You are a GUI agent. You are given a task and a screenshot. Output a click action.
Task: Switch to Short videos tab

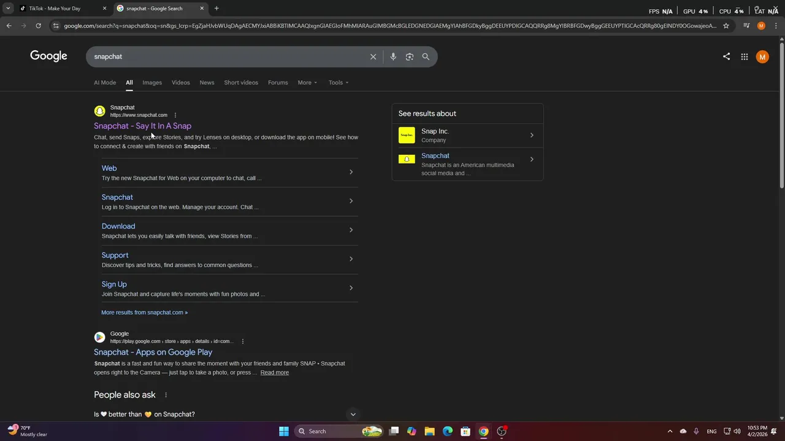241,83
